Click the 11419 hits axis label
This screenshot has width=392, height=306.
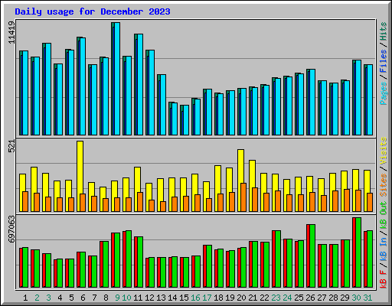click(11, 32)
